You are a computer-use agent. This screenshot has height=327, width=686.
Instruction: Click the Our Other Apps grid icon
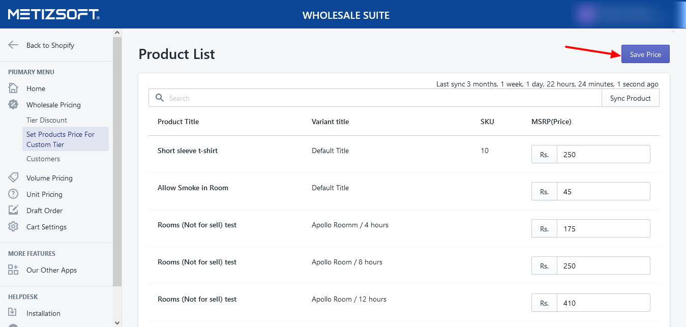point(13,270)
